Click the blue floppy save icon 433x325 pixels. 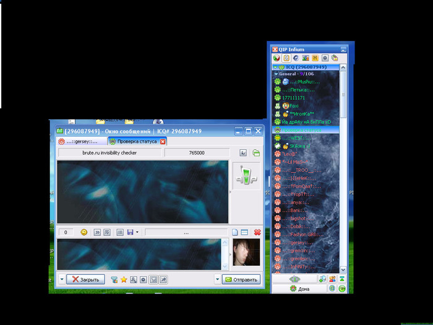131,232
